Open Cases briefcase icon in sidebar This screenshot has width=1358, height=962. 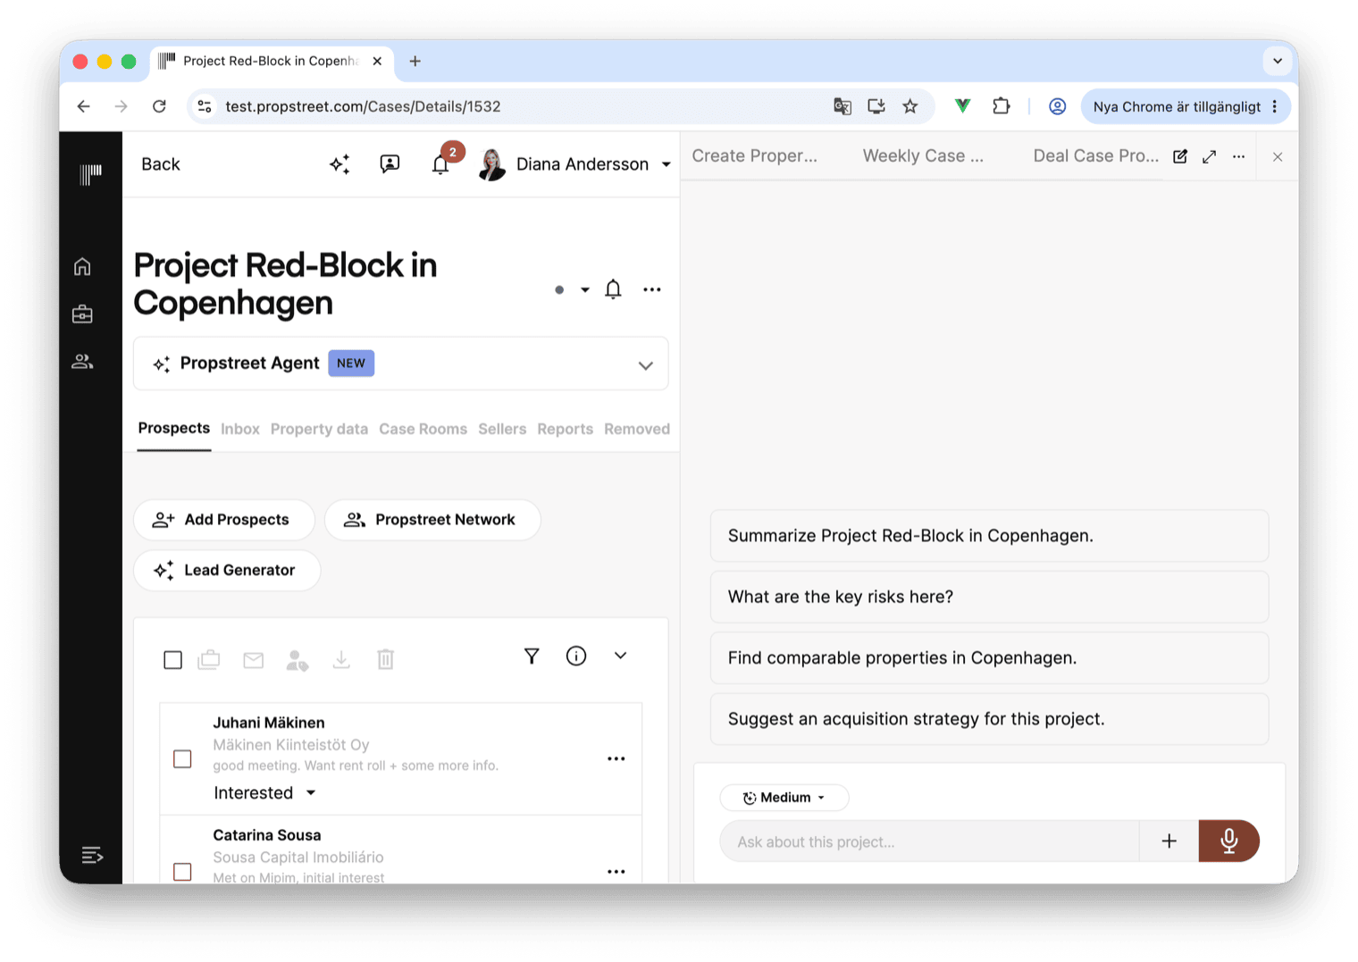click(x=82, y=314)
